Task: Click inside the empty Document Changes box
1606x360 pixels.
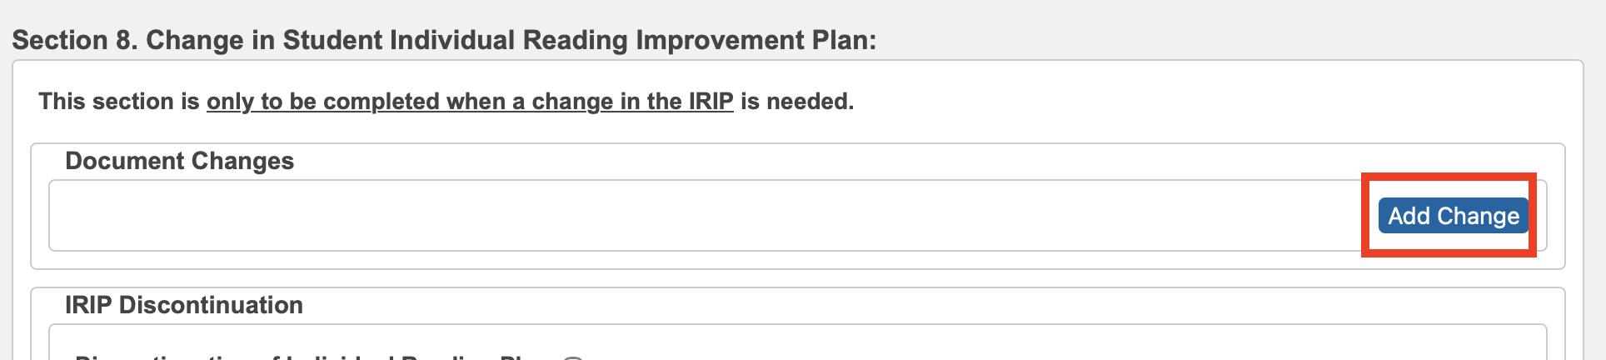Action: 666,216
